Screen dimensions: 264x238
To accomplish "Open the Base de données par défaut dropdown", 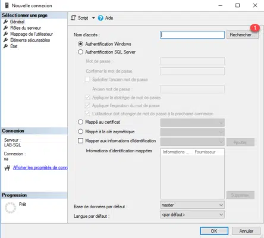I will pos(192,205).
